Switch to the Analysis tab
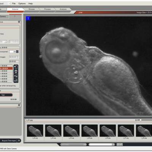The image size is (152, 152). (63, 9)
